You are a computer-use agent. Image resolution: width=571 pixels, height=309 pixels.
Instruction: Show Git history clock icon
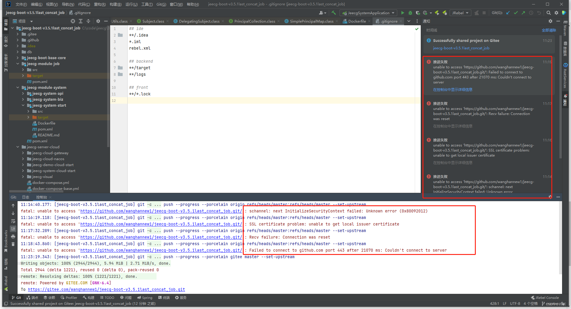coord(531,13)
